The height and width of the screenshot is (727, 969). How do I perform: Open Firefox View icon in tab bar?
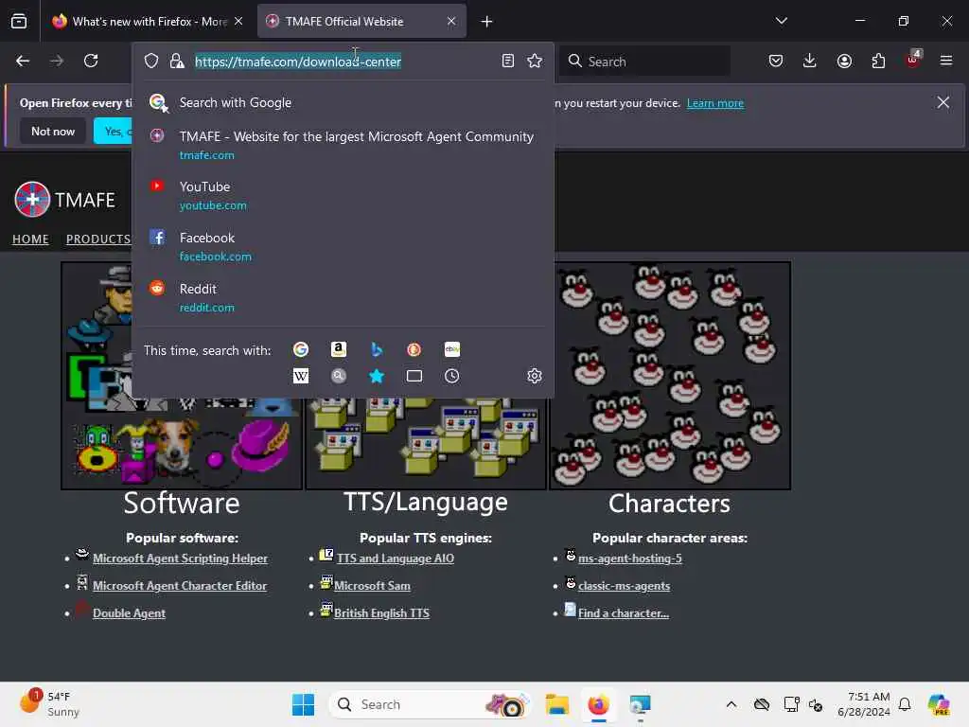tap(19, 21)
